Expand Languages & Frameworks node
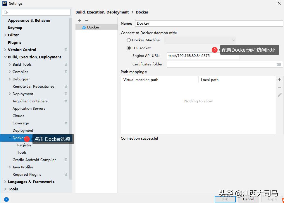The image size is (284, 203). click(5, 182)
